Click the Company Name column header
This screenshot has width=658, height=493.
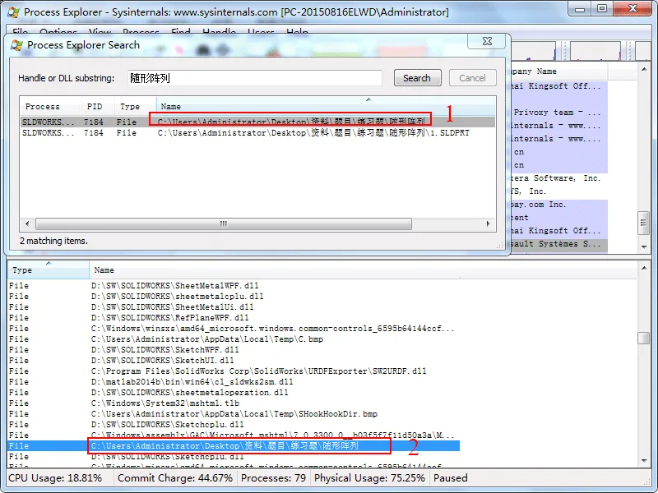pyautogui.click(x=559, y=71)
